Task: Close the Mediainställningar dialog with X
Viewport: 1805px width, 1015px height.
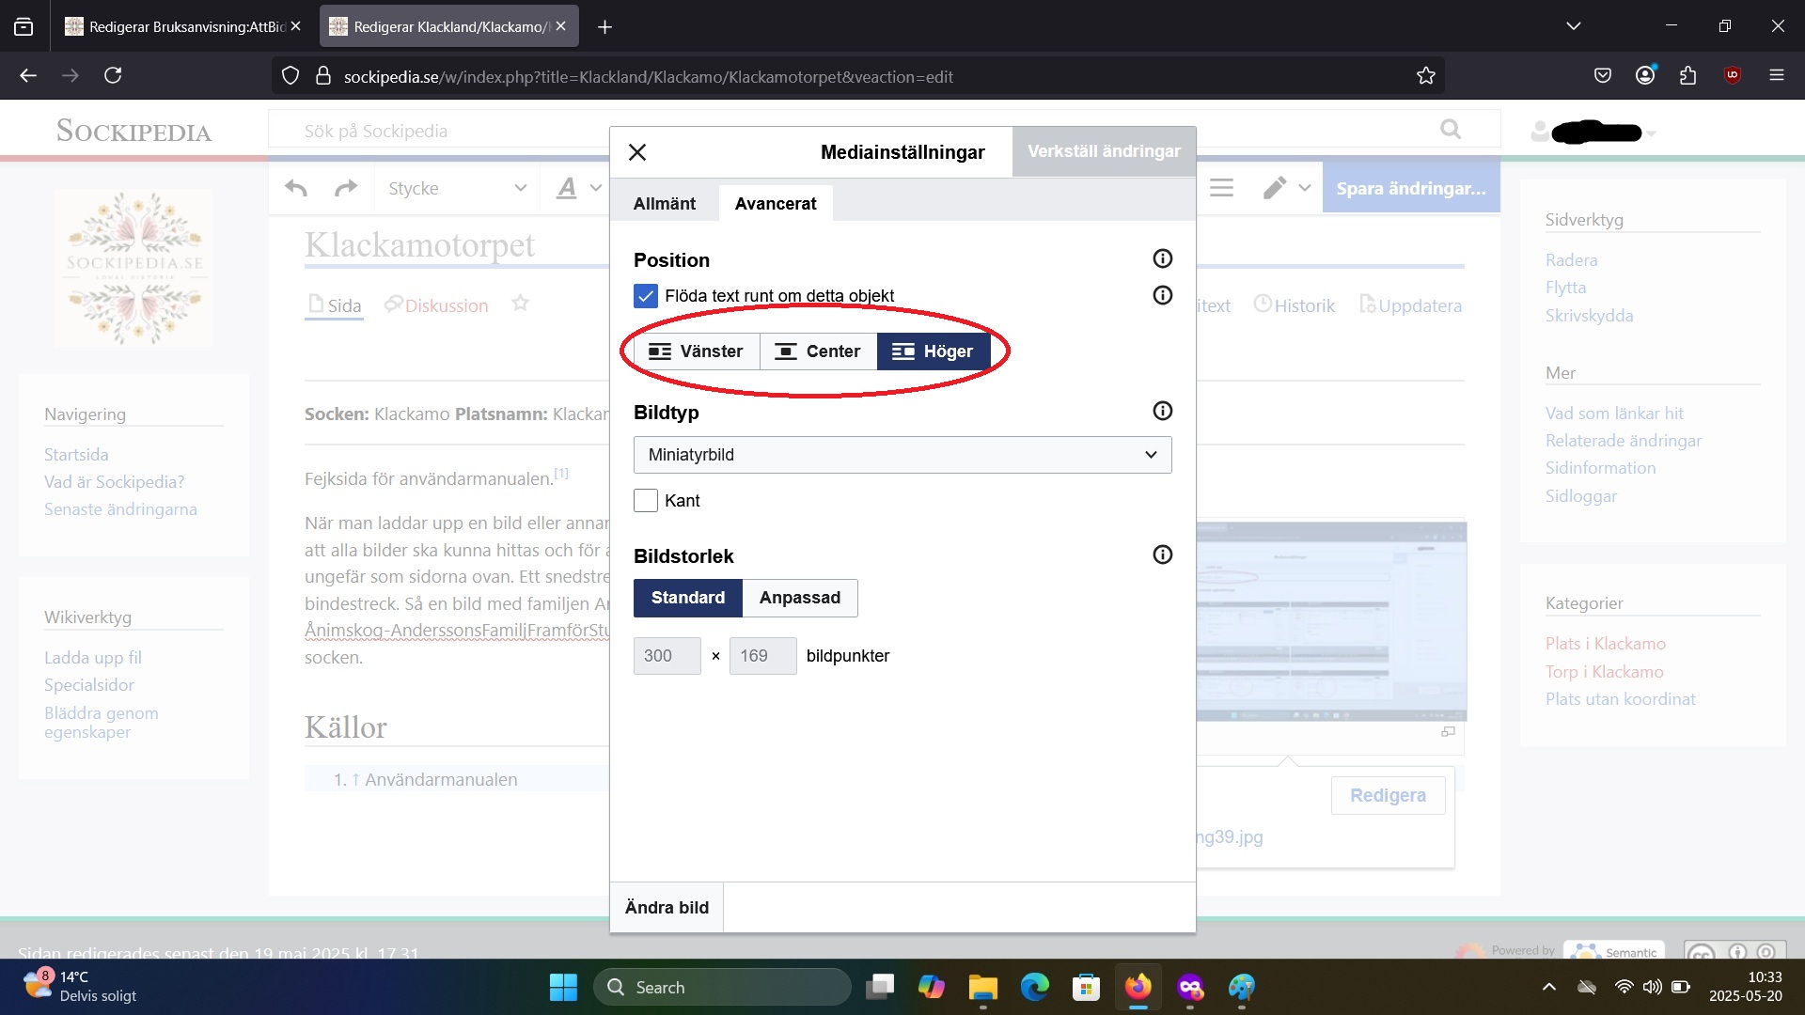Action: pyautogui.click(x=637, y=152)
